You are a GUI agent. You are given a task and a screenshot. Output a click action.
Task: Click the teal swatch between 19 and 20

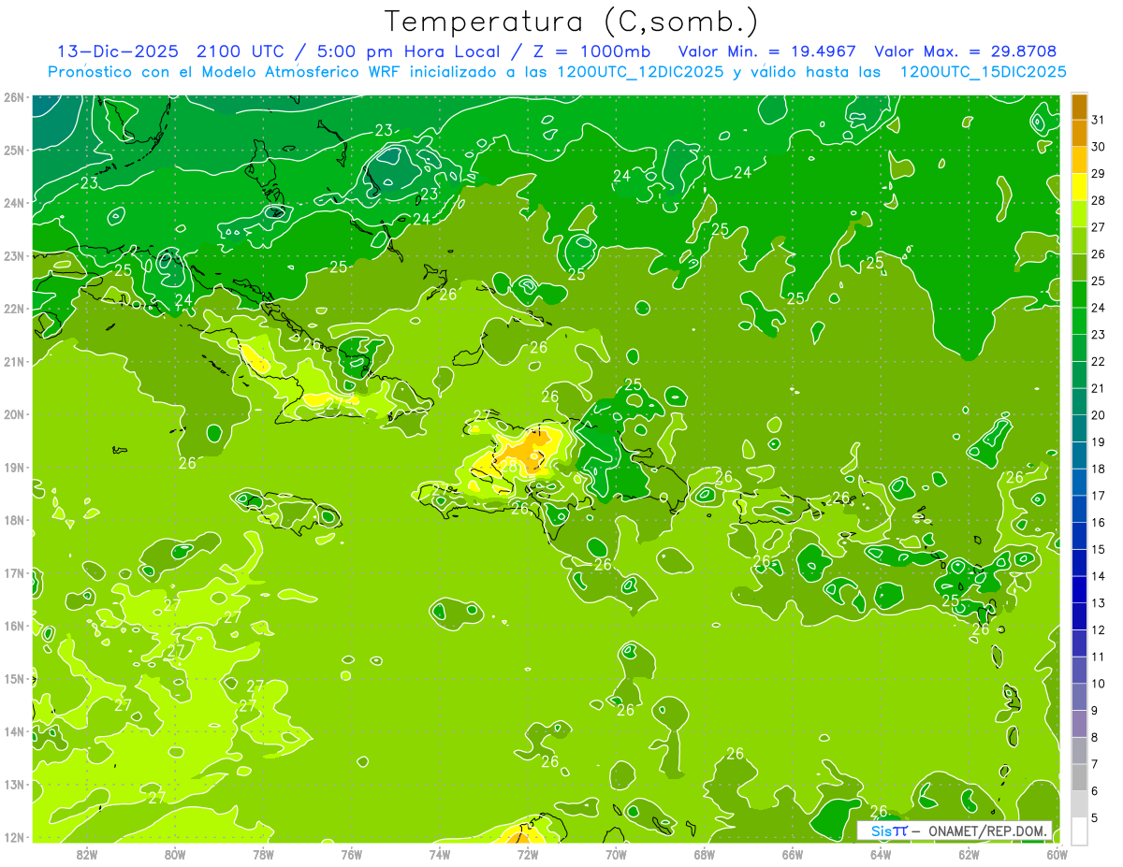[1080, 428]
